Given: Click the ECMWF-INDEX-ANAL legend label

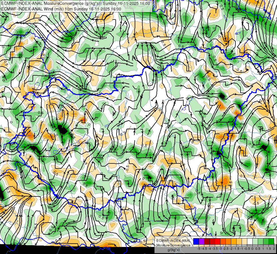Looking at the screenshot, I should [173, 241].
